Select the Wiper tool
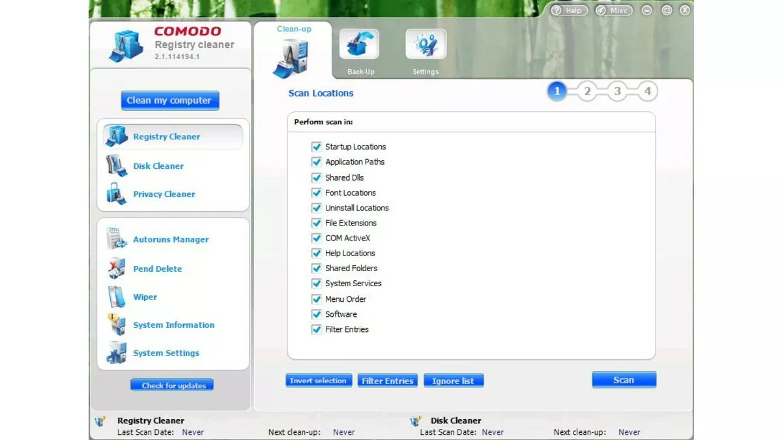The image size is (782, 440). [x=145, y=297]
